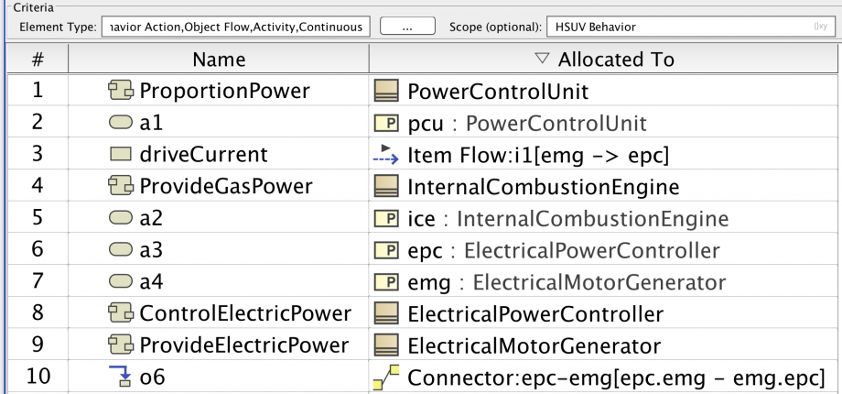Screen dimensions: 842x394
Task: Click the driveCurrent object node icon
Action: tap(121, 155)
